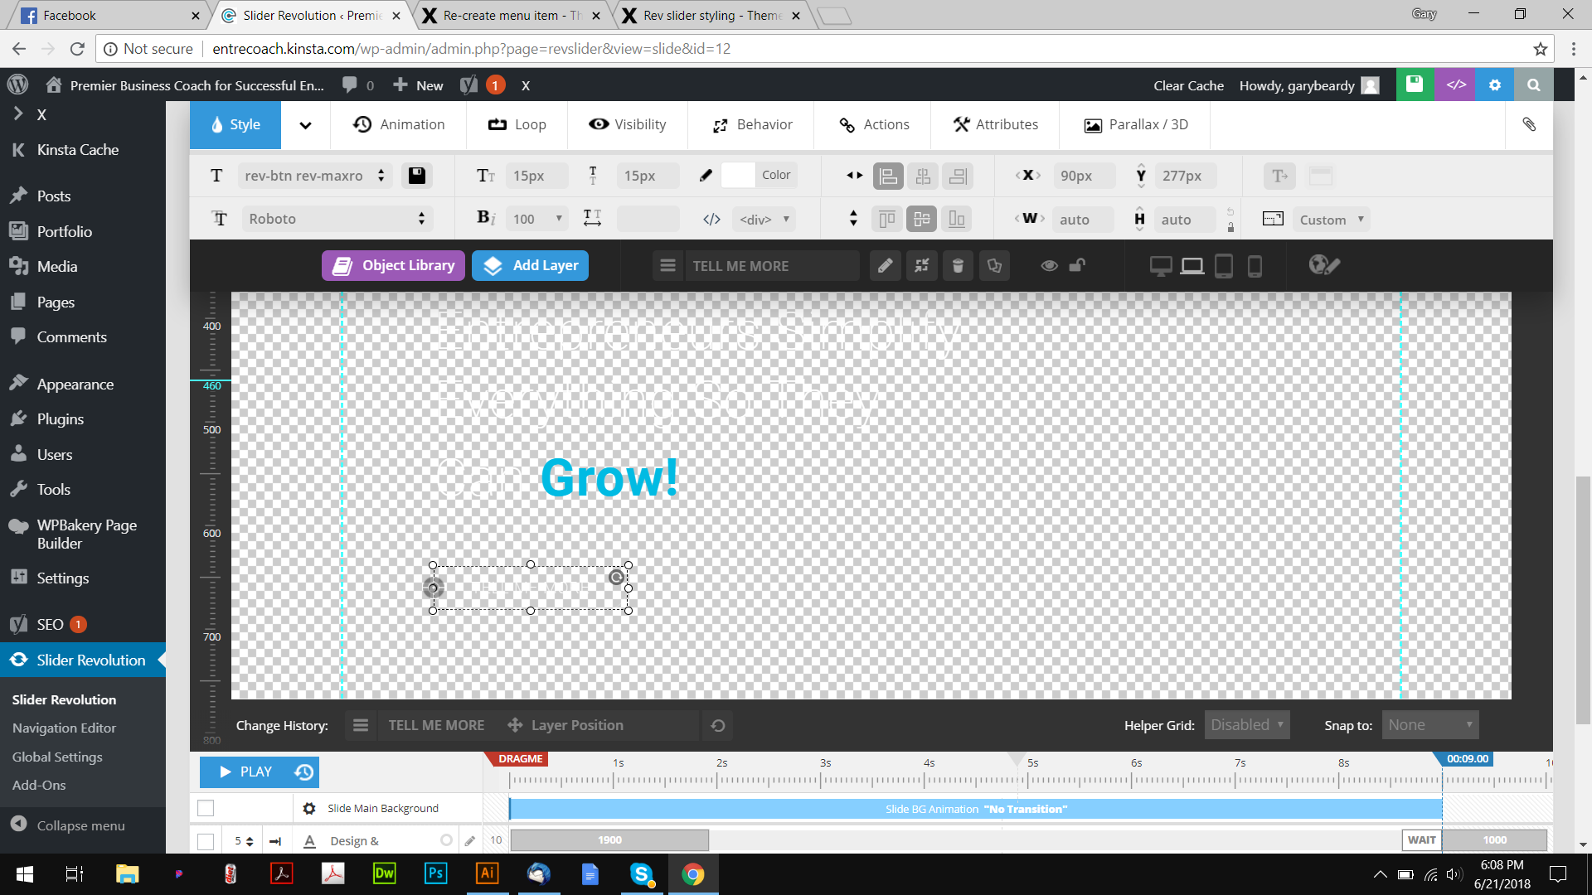Screen dimensions: 1592x895
Task: Toggle layer visibility eye icon
Action: coord(1049,266)
